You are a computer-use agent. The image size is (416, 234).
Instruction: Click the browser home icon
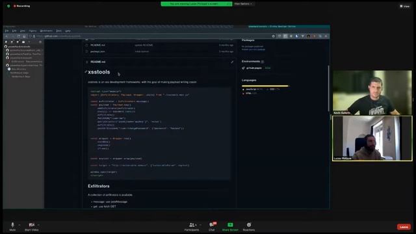[x=24, y=36]
